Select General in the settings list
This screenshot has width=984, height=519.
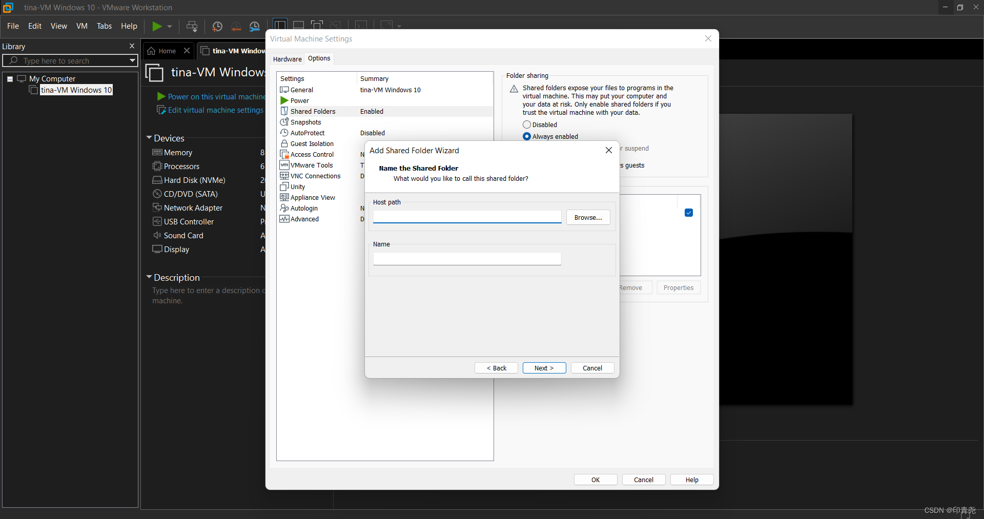tap(301, 90)
